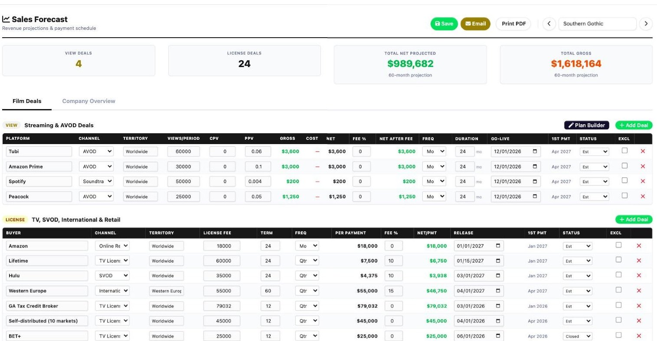The height and width of the screenshot is (341, 657).
Task: Tick the exclude box for Amazon Prime
Action: pos(624,166)
